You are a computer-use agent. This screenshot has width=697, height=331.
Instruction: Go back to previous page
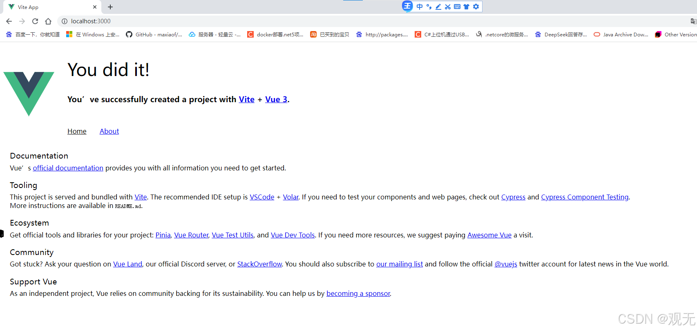[x=9, y=21]
